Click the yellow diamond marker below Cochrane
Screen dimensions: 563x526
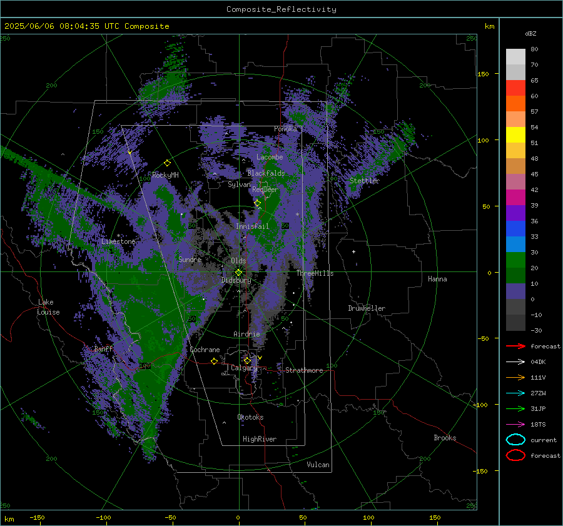pos(214,361)
